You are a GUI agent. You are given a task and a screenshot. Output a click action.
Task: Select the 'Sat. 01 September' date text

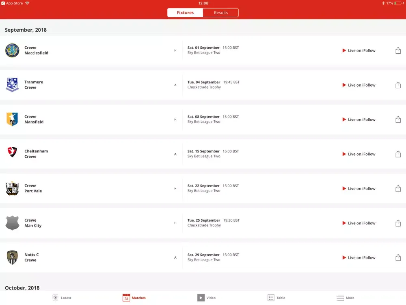pyautogui.click(x=203, y=48)
